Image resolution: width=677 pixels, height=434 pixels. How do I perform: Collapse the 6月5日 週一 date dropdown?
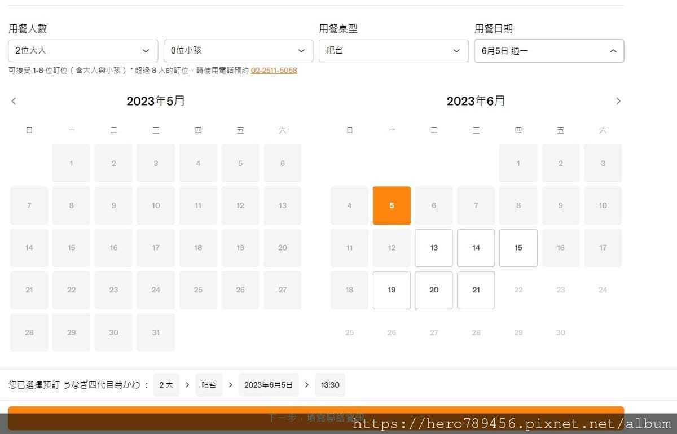click(549, 51)
